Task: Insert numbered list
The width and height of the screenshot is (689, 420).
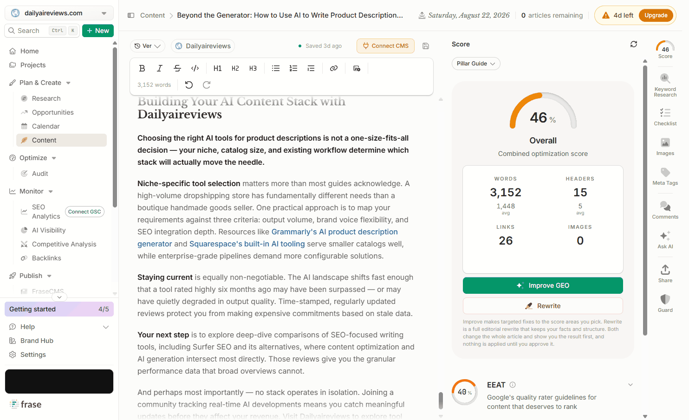Action: click(293, 68)
